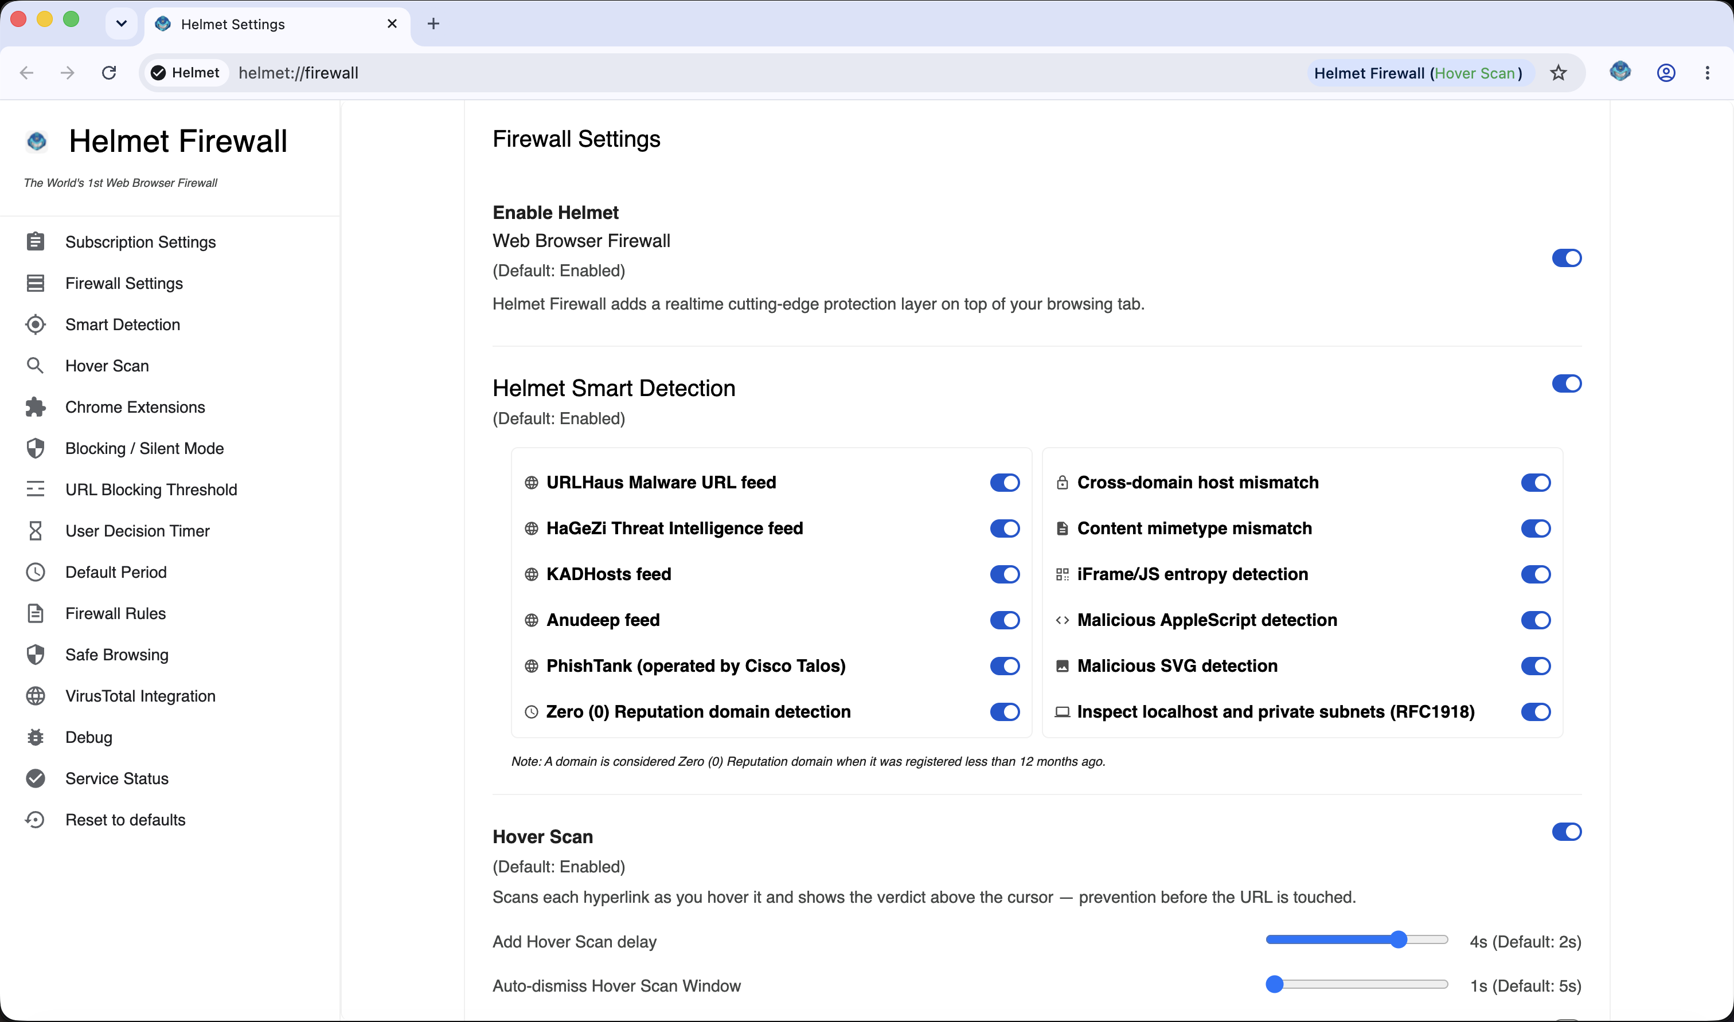Image resolution: width=1734 pixels, height=1022 pixels.
Task: Bookmark this page with the star icon
Action: click(1559, 73)
